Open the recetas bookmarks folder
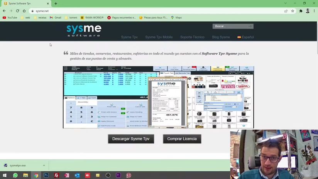Image resolution: width=318 pixels, height=179 pixels. coord(40,18)
